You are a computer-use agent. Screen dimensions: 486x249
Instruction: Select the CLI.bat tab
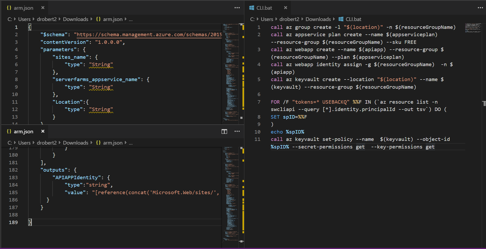pyautogui.click(x=268, y=8)
